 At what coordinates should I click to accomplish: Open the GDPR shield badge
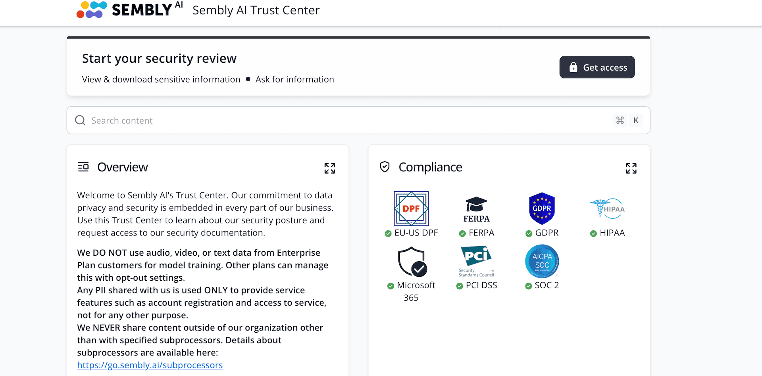point(542,208)
